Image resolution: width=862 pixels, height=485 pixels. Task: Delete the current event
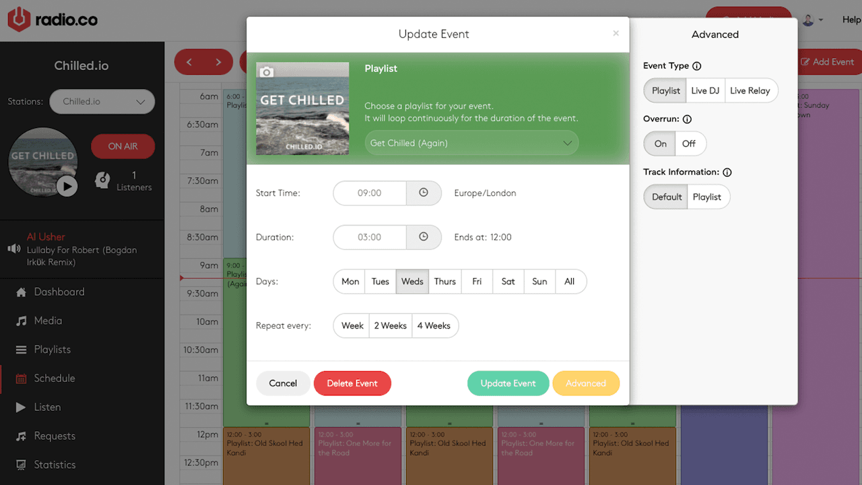(352, 383)
